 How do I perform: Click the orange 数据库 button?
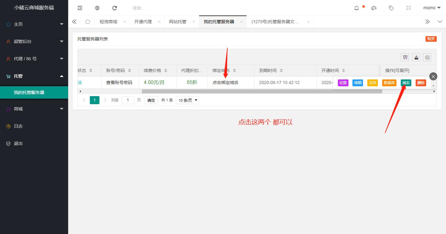click(389, 83)
